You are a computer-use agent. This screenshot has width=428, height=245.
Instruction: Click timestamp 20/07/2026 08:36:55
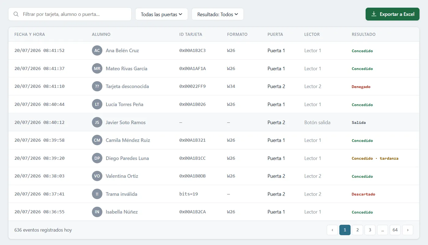39,212
